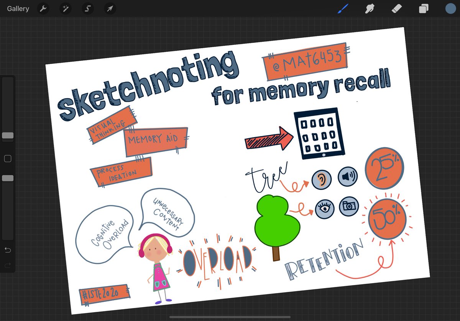Select the Smudge finger tool
Image resolution: width=460 pixels, height=321 pixels.
tap(370, 8)
